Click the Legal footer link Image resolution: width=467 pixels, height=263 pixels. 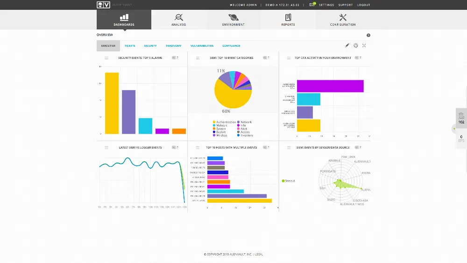point(259,255)
